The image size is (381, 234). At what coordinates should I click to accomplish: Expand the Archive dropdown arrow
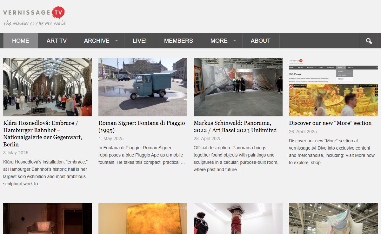coord(117,40)
